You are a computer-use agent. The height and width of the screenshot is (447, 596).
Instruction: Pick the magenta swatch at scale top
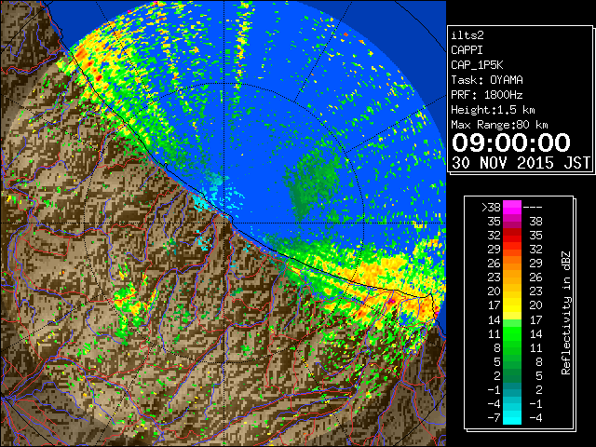tap(512, 208)
